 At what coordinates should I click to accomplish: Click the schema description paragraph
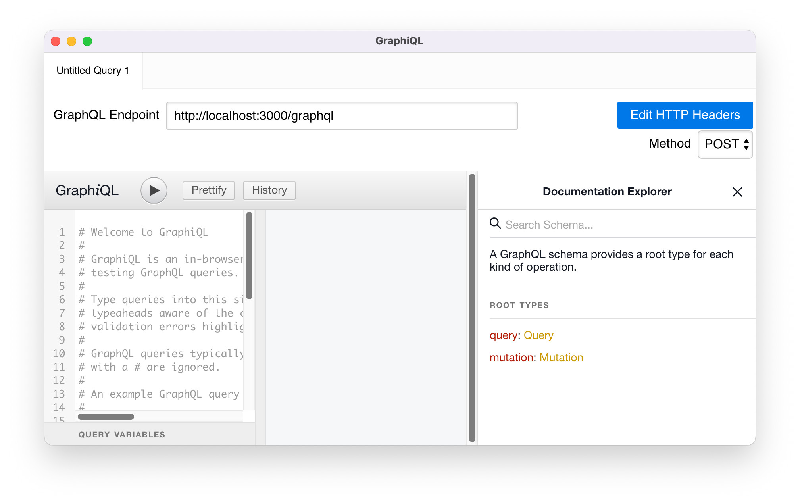click(612, 261)
